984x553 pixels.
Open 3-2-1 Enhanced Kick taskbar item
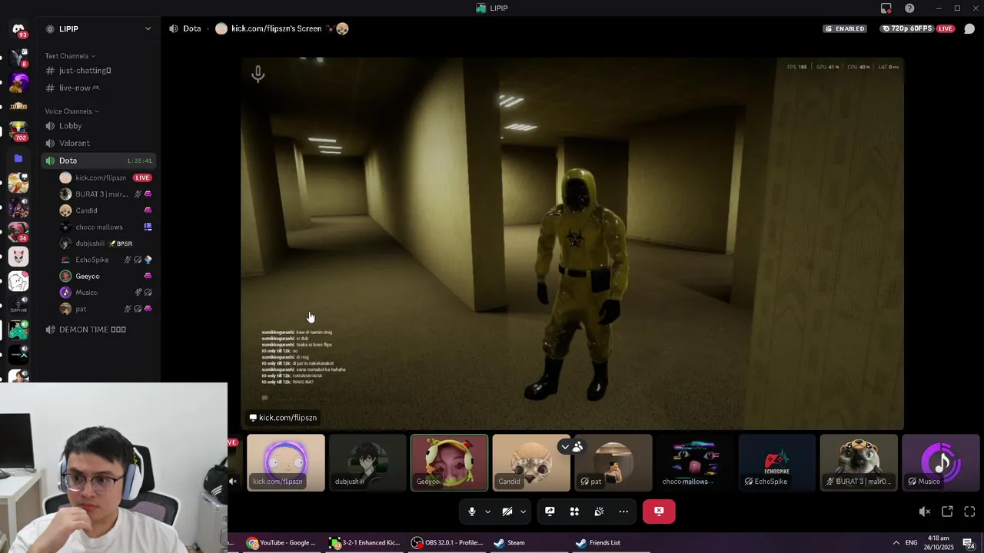pos(364,543)
